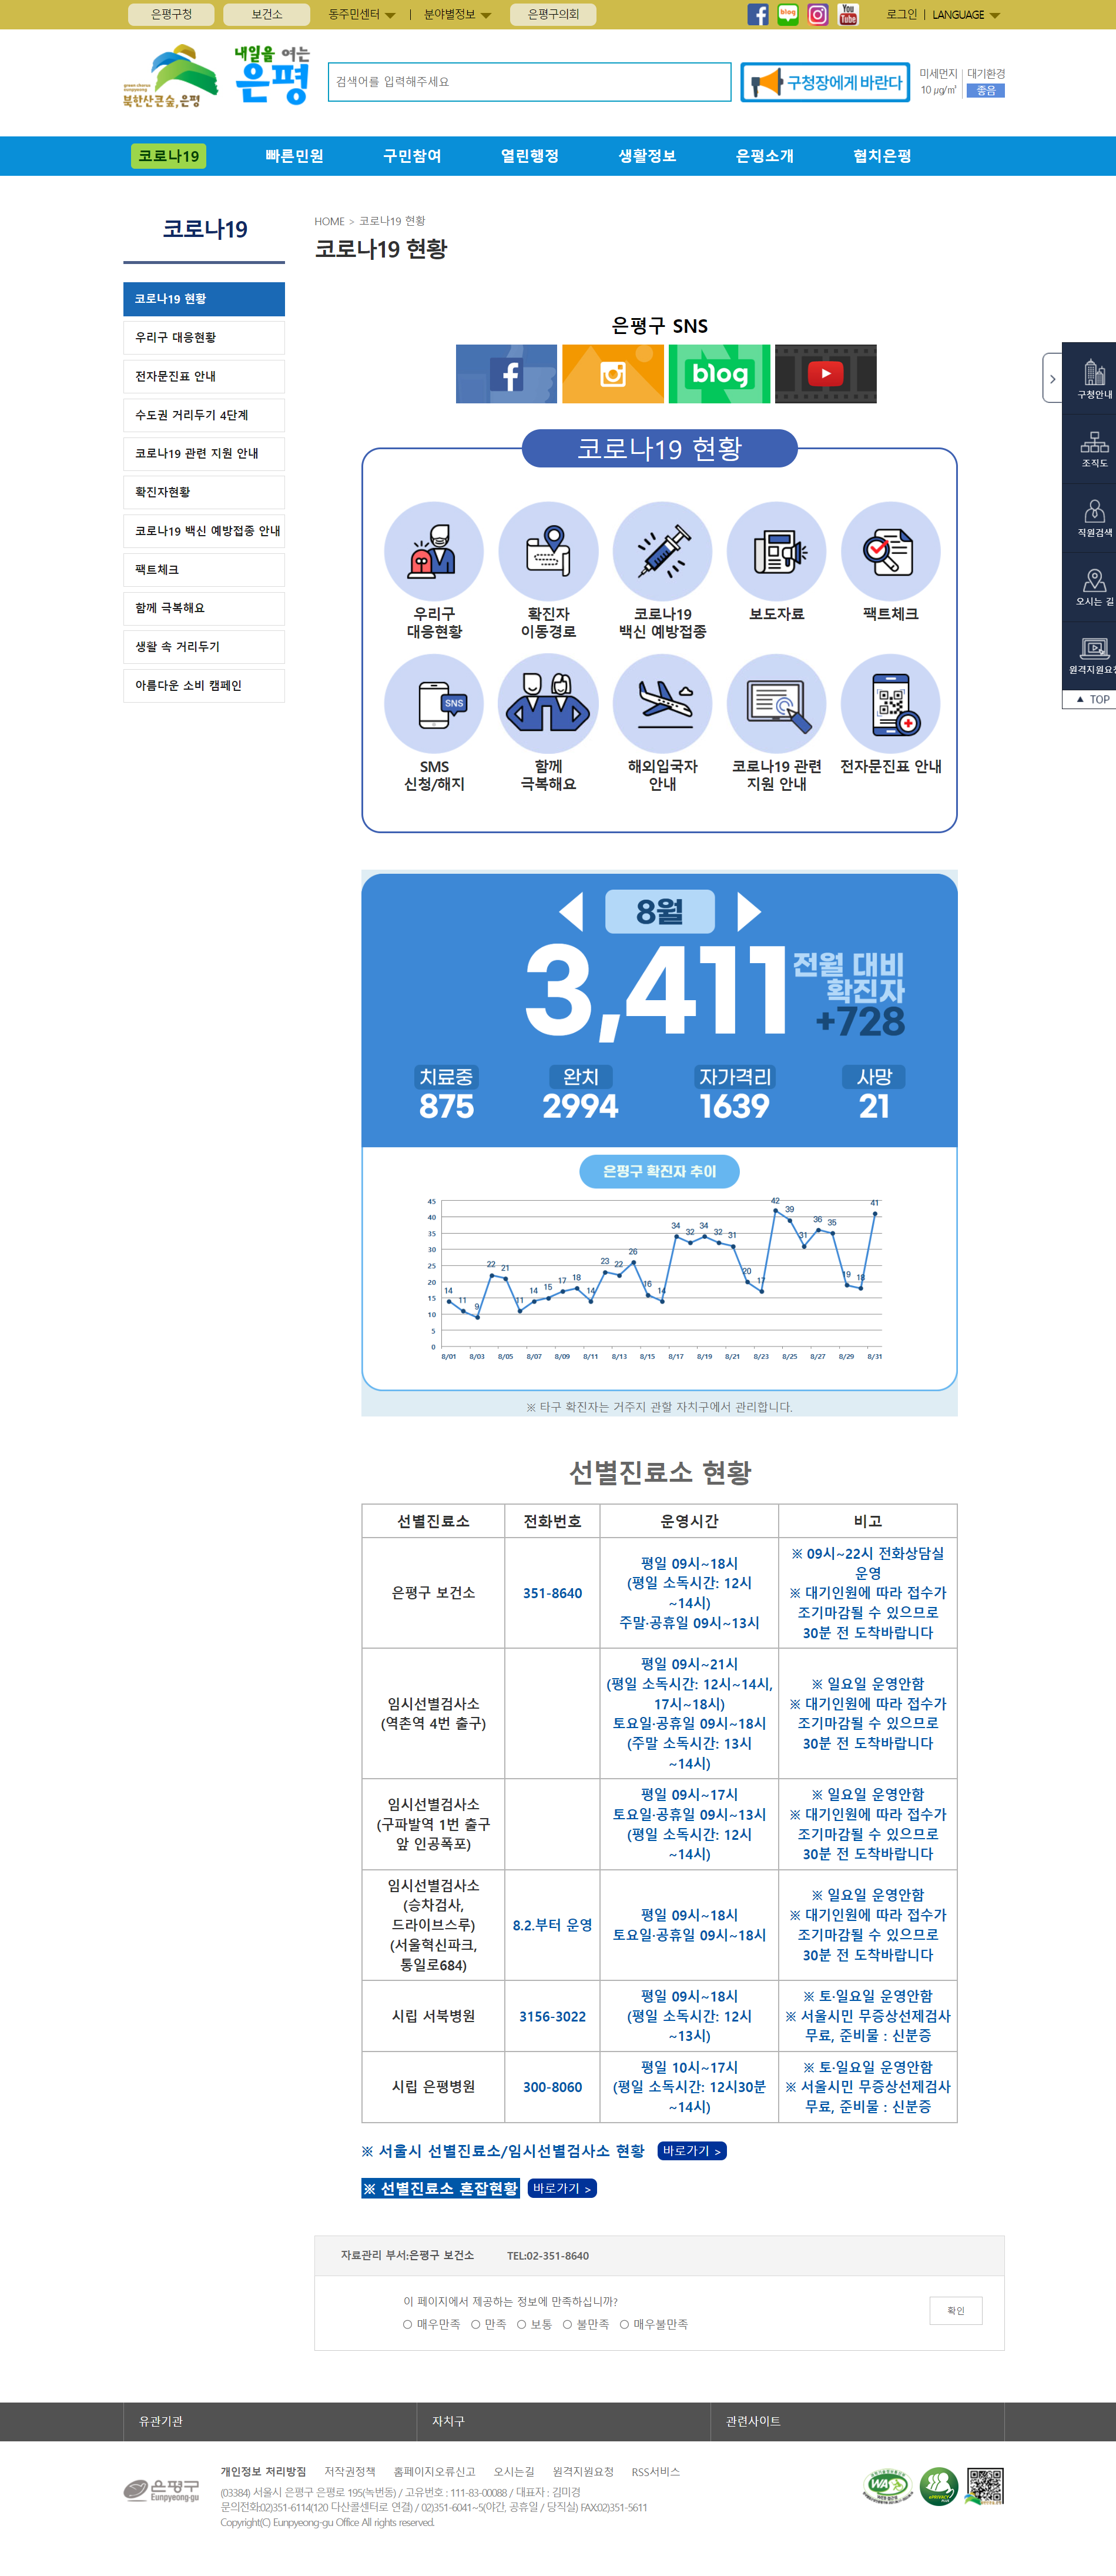
Task: Open the 전자문진표 안내 QR icon
Action: tap(889, 704)
